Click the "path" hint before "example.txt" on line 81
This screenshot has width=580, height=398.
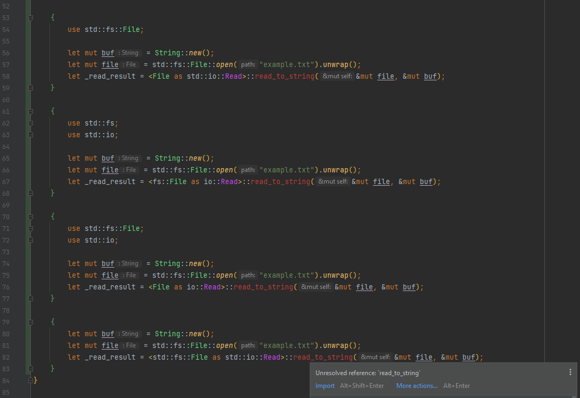click(247, 345)
